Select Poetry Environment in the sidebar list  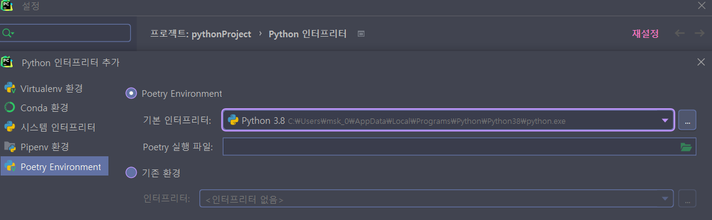pyautogui.click(x=54, y=166)
